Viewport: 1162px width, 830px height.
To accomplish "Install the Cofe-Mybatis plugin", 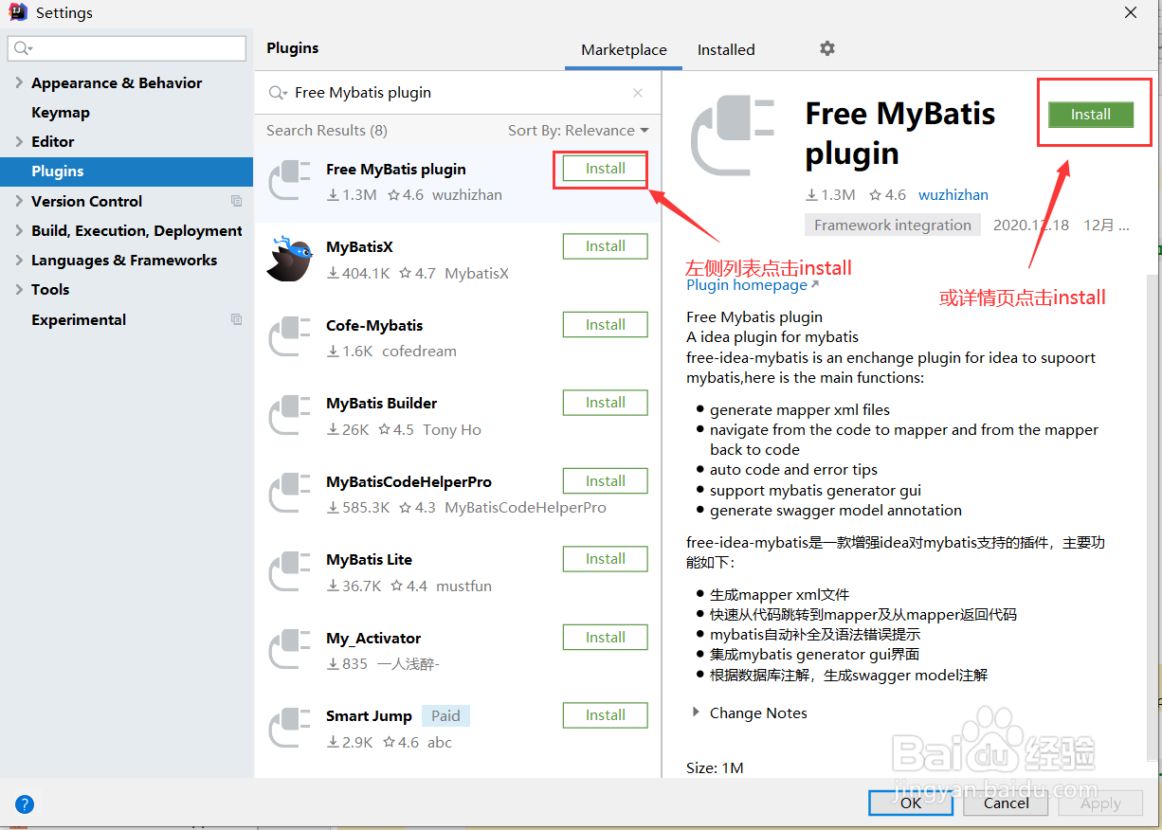I will 605,325.
